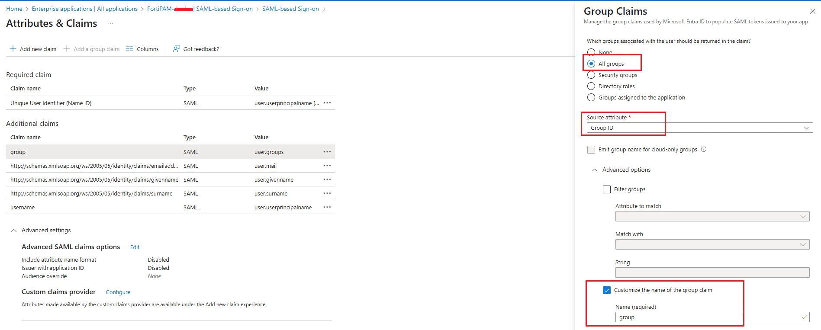Open ellipsis menu for Unique User Identifier row
This screenshot has height=330, width=821.
pyautogui.click(x=327, y=103)
